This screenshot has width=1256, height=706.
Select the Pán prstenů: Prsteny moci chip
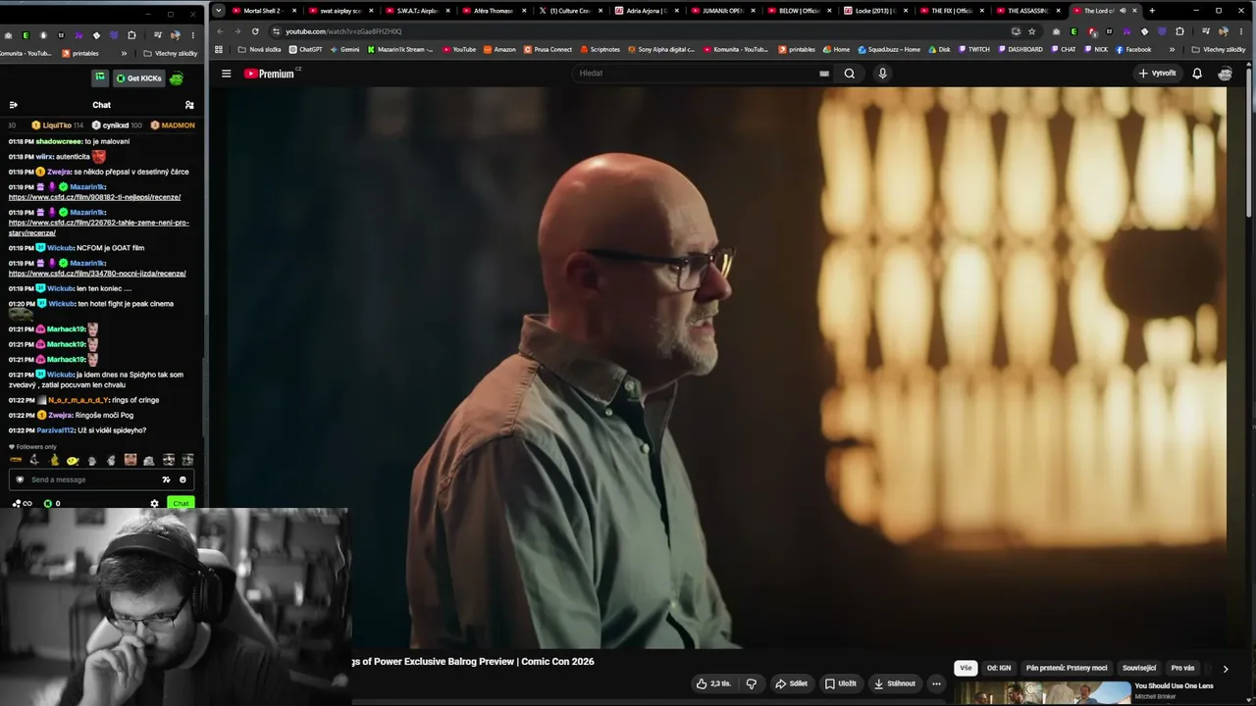[x=1067, y=669]
